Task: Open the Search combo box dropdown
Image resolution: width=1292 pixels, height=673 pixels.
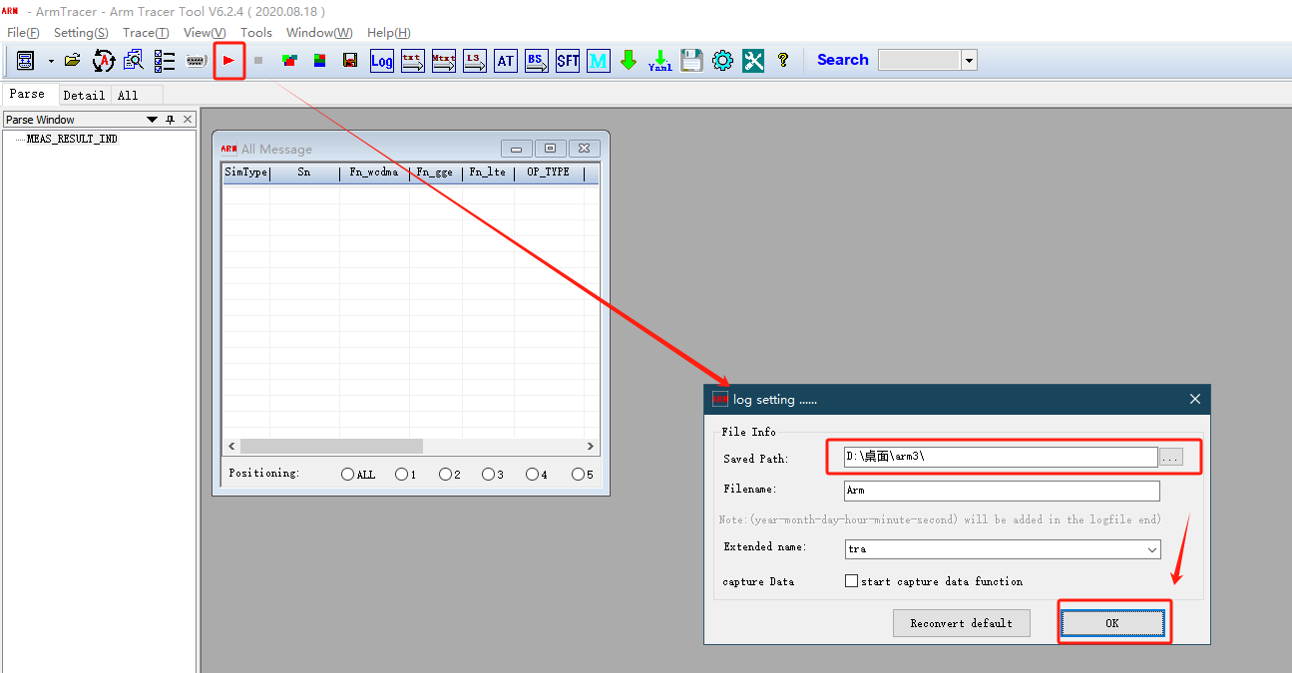Action: 969,61
